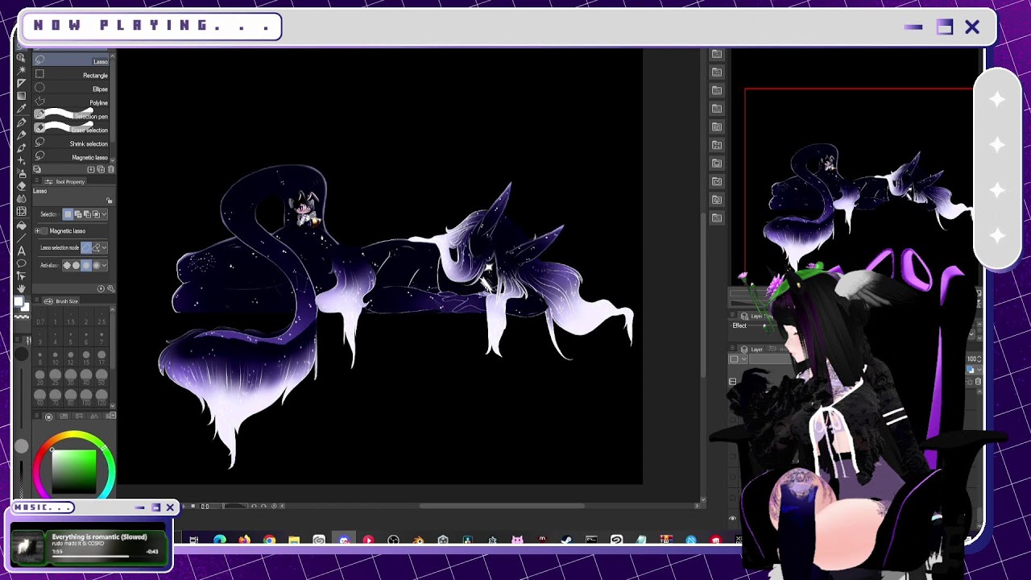Open Blender from the taskbar
The height and width of the screenshot is (580, 1031).
click(x=417, y=540)
